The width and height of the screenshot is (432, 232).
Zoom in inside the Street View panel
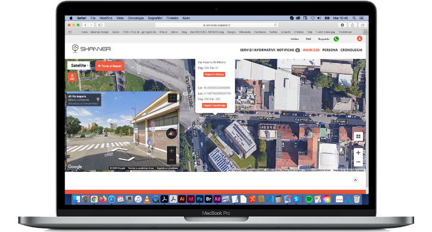pyautogui.click(x=171, y=151)
